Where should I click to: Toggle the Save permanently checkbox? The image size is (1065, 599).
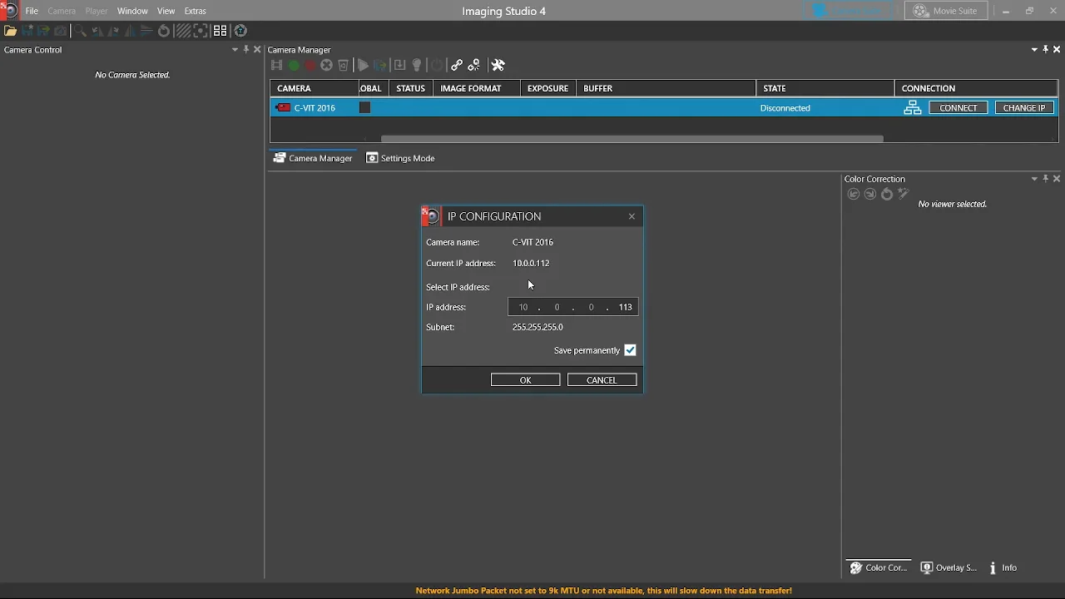[630, 350]
